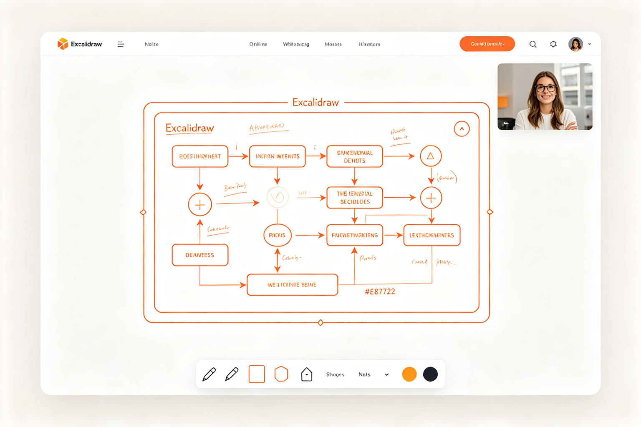Open the search icon in header

tap(533, 44)
